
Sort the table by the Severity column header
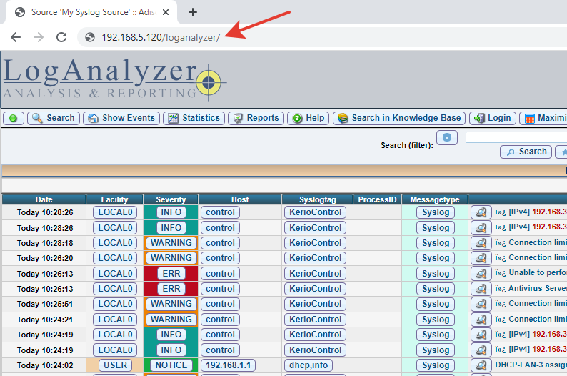coord(171,199)
